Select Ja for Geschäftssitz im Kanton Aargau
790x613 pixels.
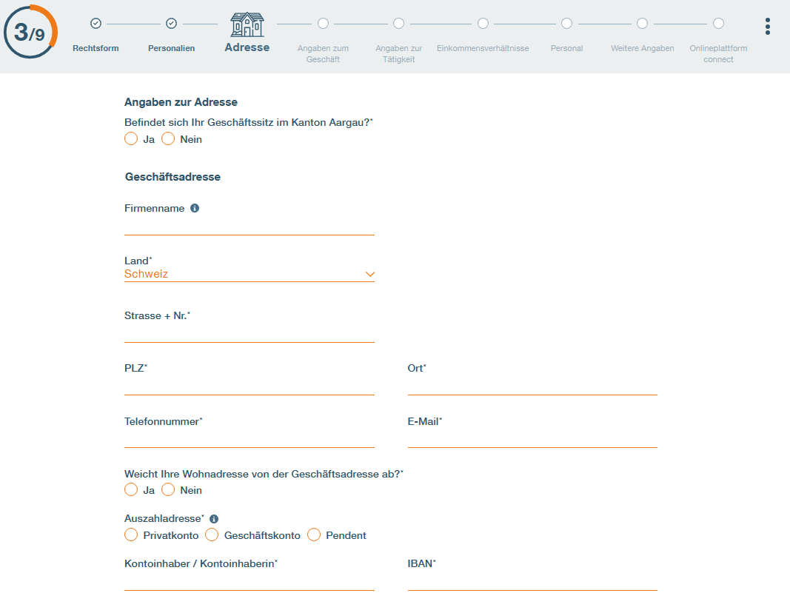point(131,138)
